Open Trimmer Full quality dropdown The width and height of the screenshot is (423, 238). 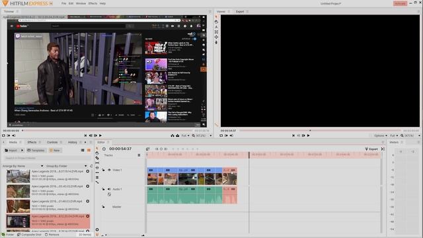coord(185,136)
